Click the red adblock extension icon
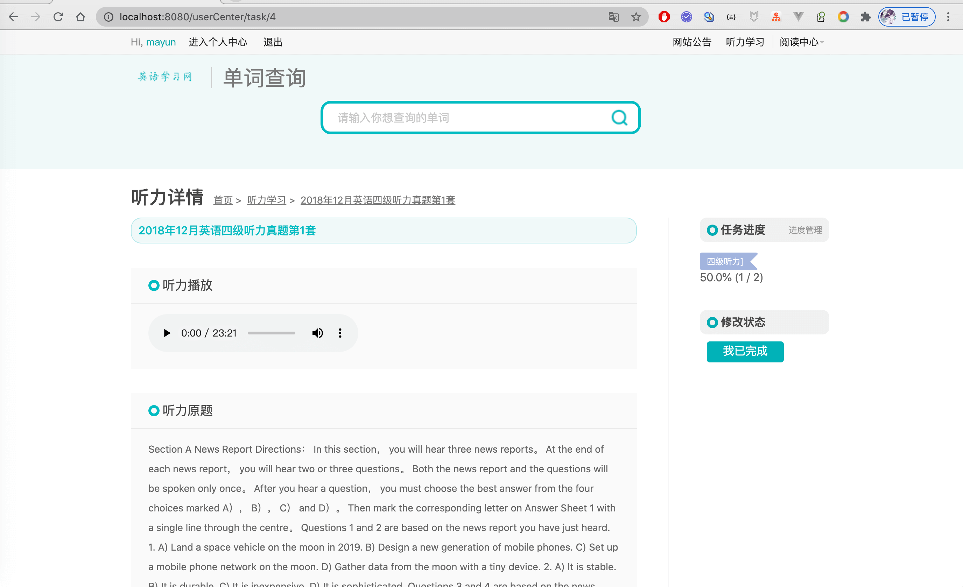This screenshot has width=963, height=587. tap(663, 17)
